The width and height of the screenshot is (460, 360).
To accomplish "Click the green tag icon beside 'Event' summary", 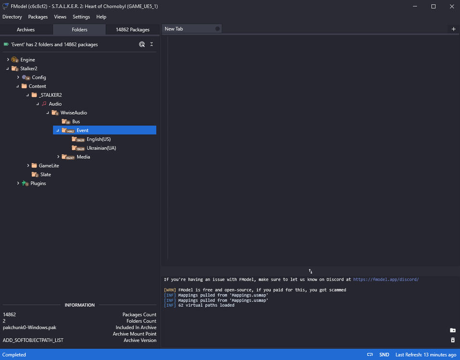I will tap(6, 45).
